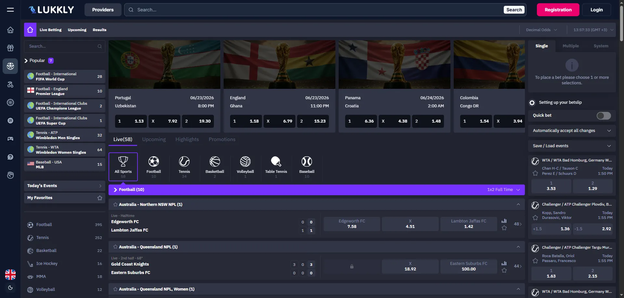Open statistics chart for Edgeworth FC match
Screen dimensions: 624x298
[x=504, y=221]
